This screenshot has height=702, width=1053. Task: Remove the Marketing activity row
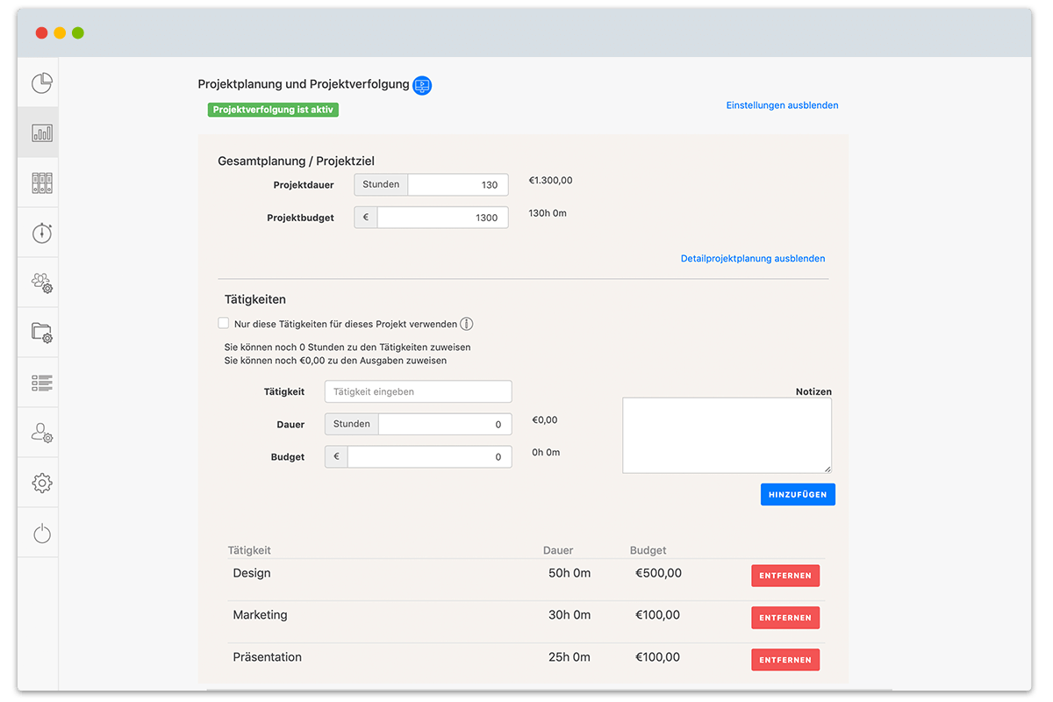[784, 618]
